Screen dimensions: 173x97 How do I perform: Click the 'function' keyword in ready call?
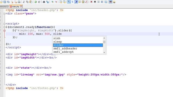[43, 27]
